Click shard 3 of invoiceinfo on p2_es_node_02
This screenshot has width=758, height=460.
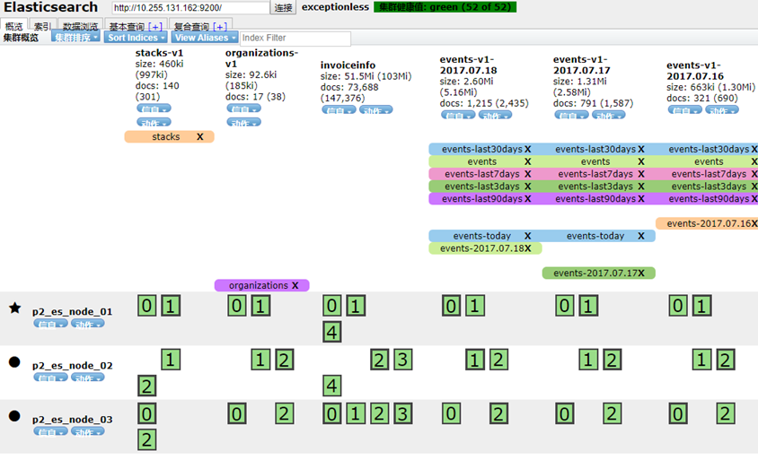click(402, 360)
